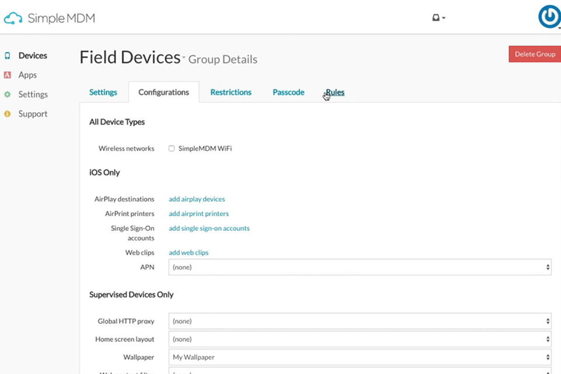561x374 pixels.
Task: Click the blue power-style account avatar
Action: click(x=549, y=17)
